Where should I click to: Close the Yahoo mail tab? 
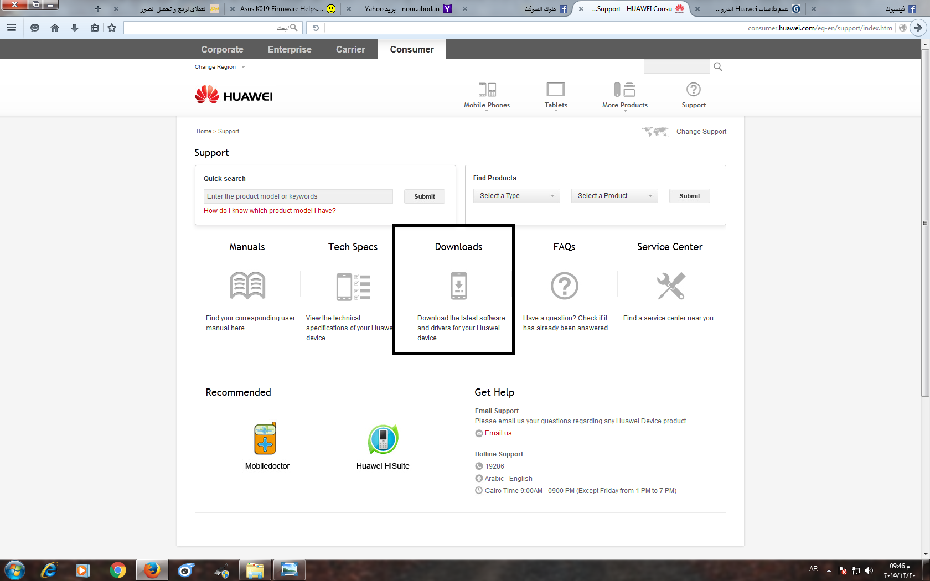pos(349,9)
